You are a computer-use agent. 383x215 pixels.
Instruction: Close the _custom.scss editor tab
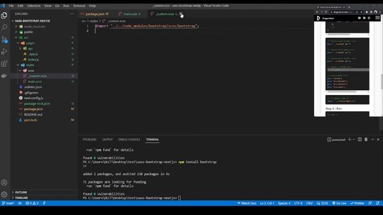(181, 14)
